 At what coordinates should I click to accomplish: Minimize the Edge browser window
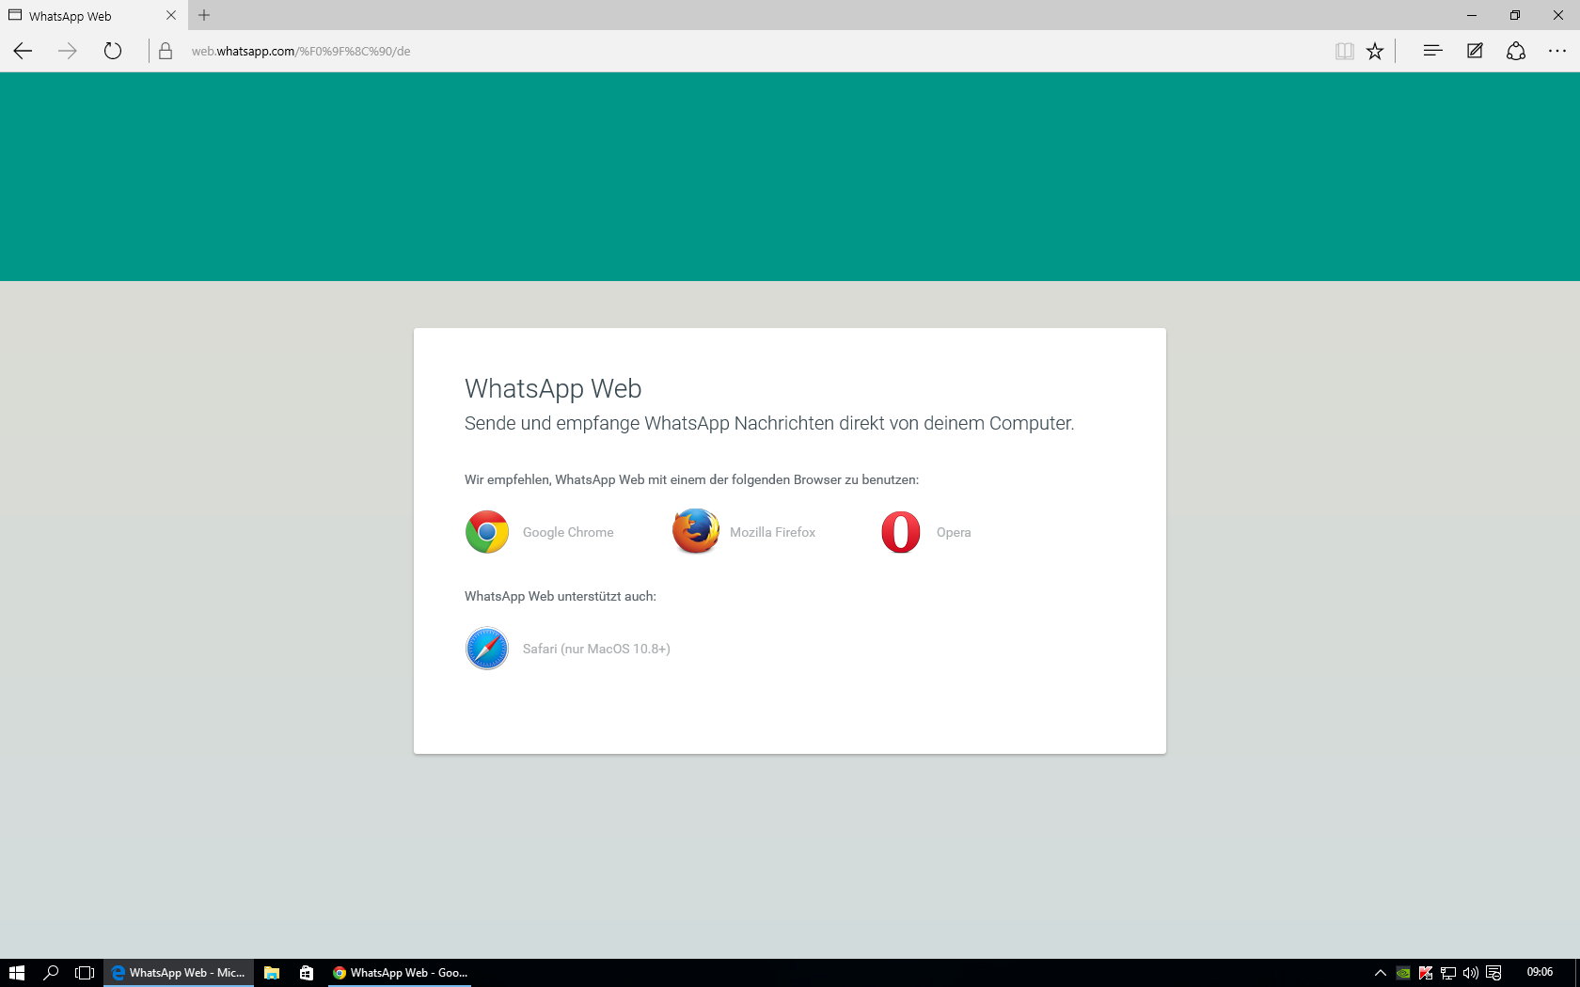1472,15
